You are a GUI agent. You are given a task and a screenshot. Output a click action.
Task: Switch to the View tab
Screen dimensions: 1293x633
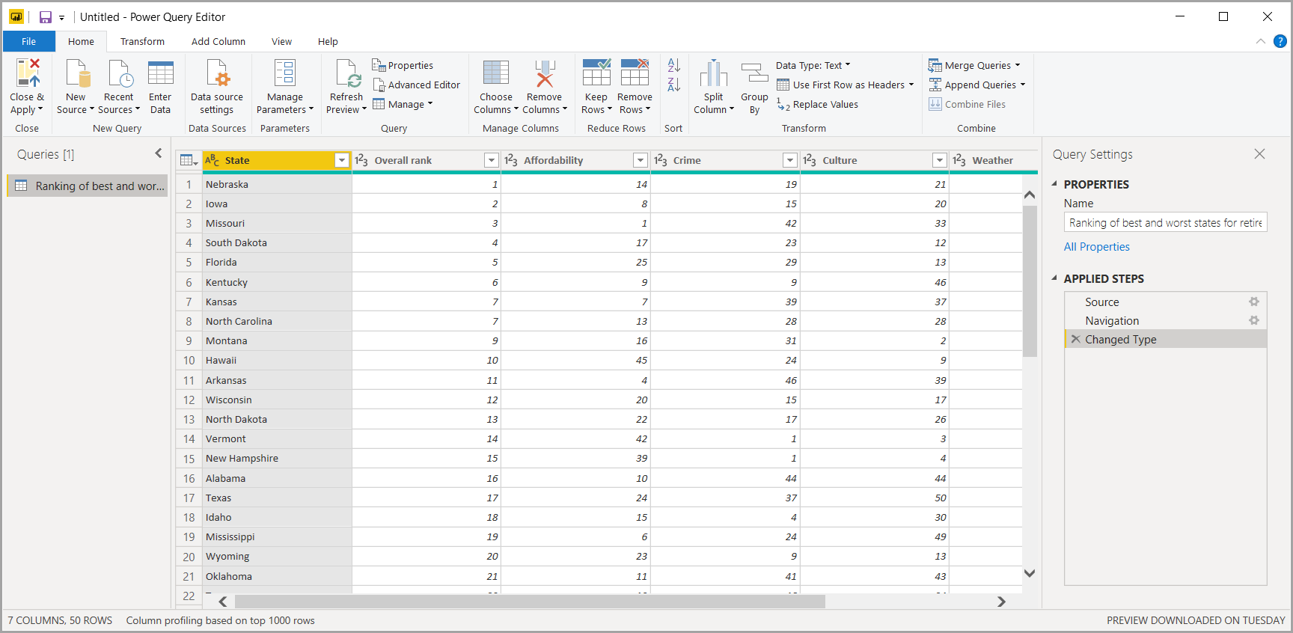[281, 42]
